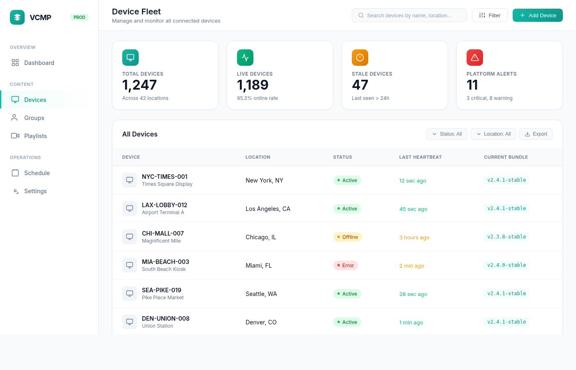Click the Platform Alerts warning icon
This screenshot has height=370, width=576.
click(x=474, y=58)
